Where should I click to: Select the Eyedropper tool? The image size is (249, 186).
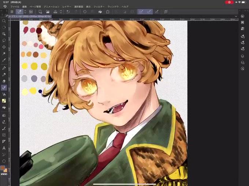(4, 60)
